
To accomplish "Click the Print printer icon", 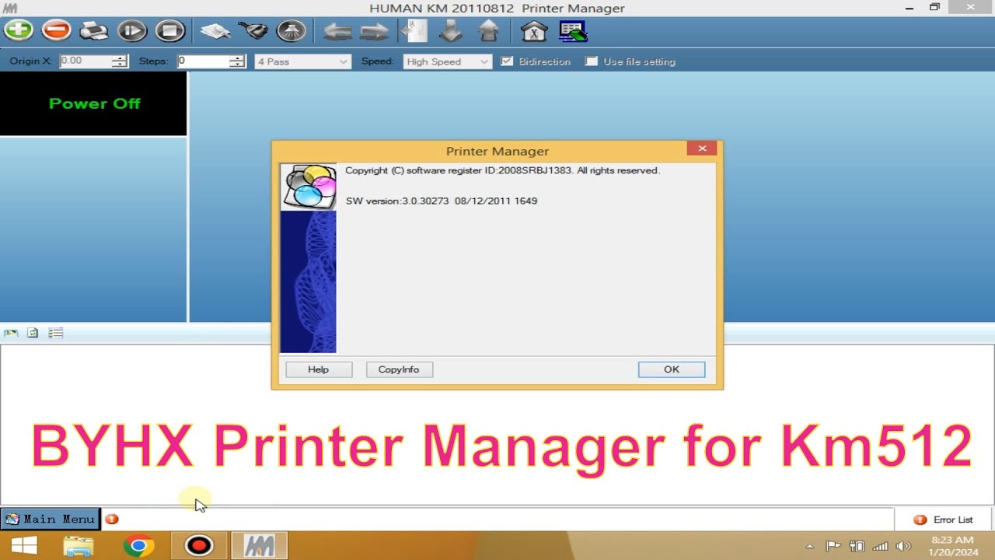I will tap(94, 31).
